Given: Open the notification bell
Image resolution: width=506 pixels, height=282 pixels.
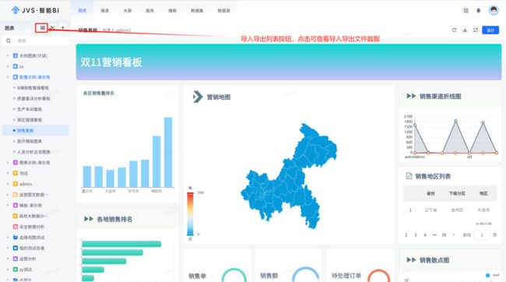Looking at the screenshot, I should click(479, 10).
